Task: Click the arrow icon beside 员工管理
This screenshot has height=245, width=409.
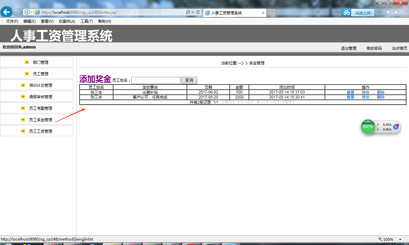Action: click(x=27, y=74)
